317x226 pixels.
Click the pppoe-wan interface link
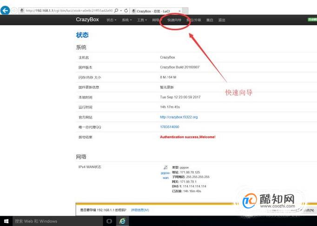click(165, 175)
